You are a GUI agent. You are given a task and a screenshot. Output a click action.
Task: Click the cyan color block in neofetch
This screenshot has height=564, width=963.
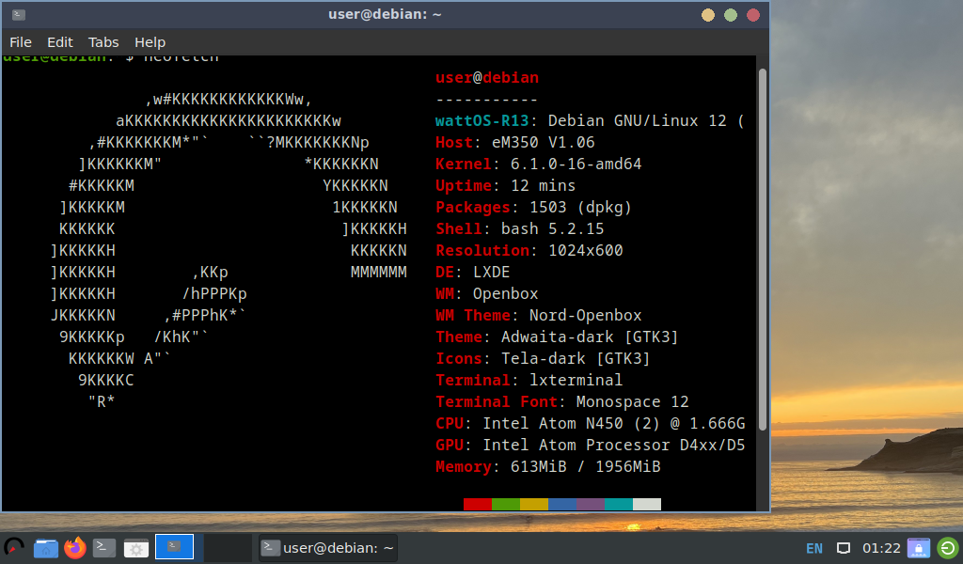[x=619, y=505]
